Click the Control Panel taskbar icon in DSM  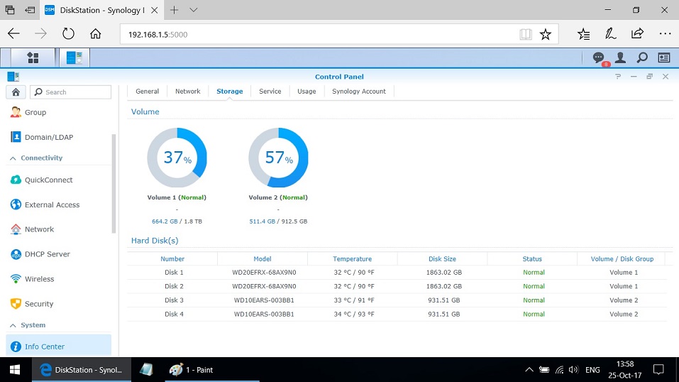(x=74, y=58)
